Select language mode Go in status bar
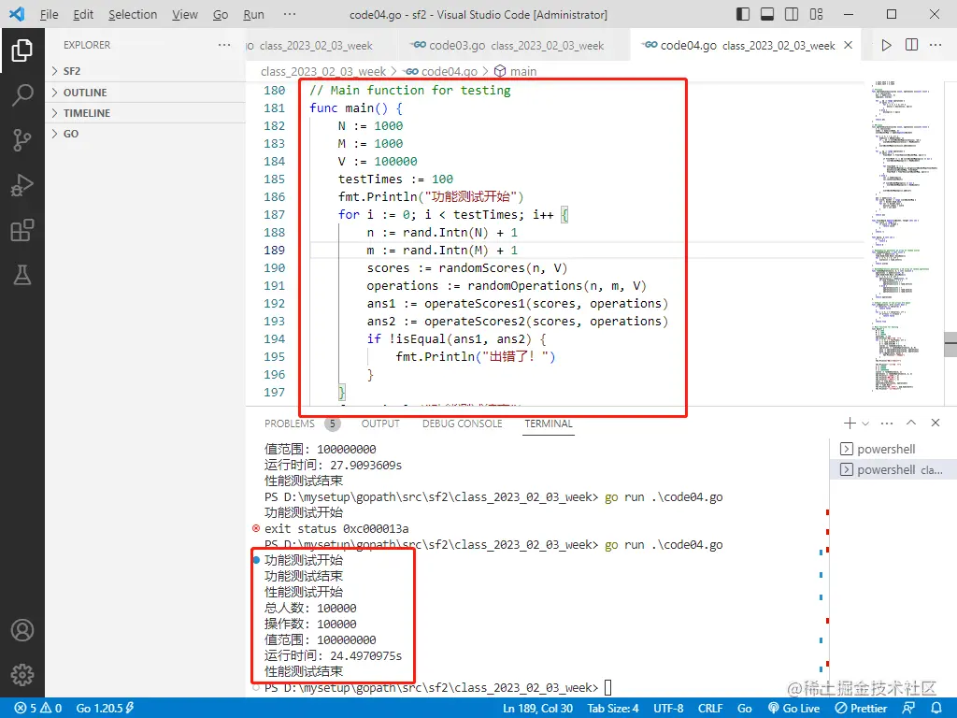 pos(744,709)
